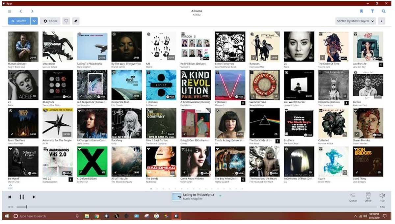Open the A Kind Revolution album cover
This screenshot has width=395, height=224.
click(x=196, y=85)
